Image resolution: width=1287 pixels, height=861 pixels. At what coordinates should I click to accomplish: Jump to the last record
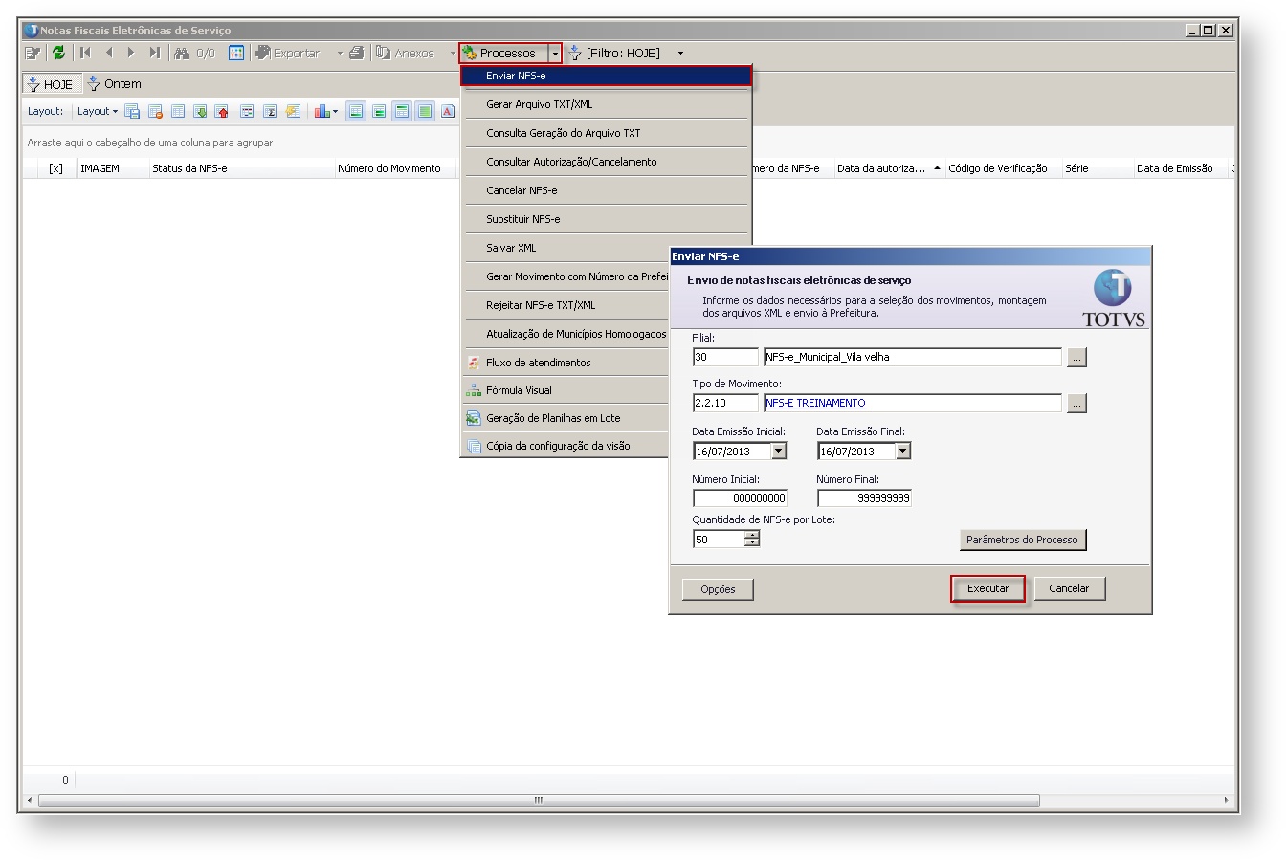[154, 54]
